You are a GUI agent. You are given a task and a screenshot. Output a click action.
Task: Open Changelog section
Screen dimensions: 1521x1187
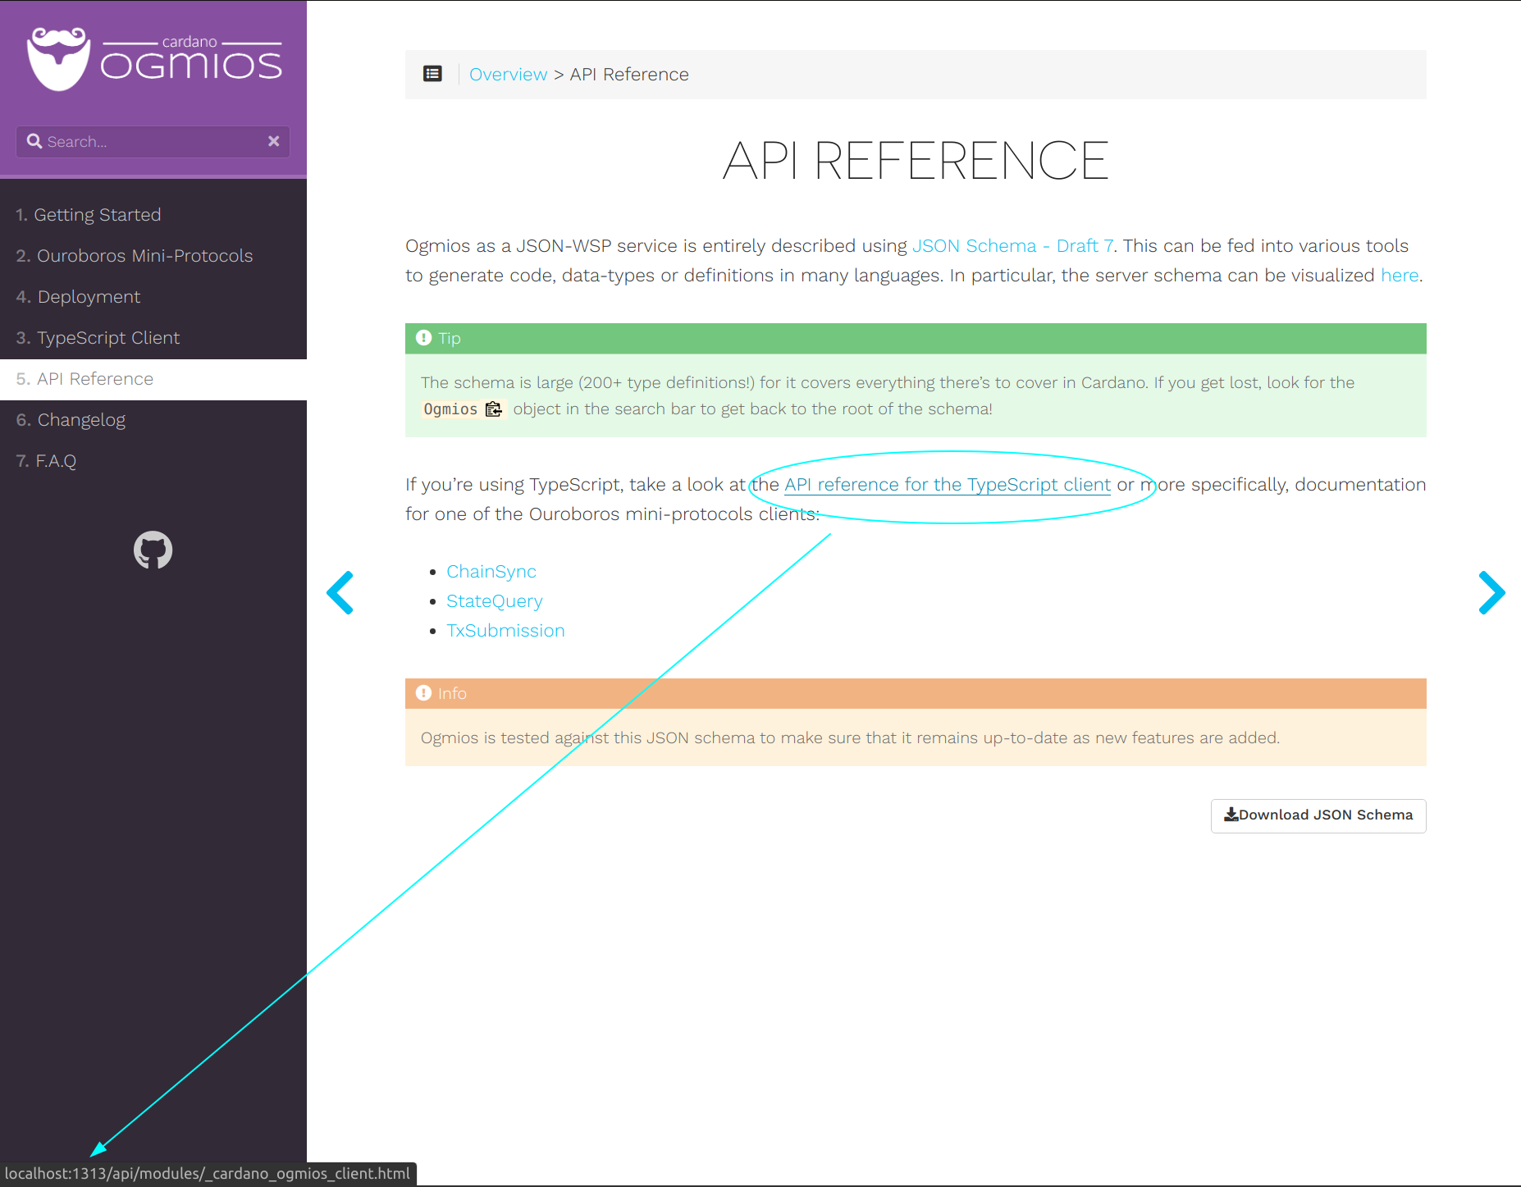pyautogui.click(x=153, y=420)
